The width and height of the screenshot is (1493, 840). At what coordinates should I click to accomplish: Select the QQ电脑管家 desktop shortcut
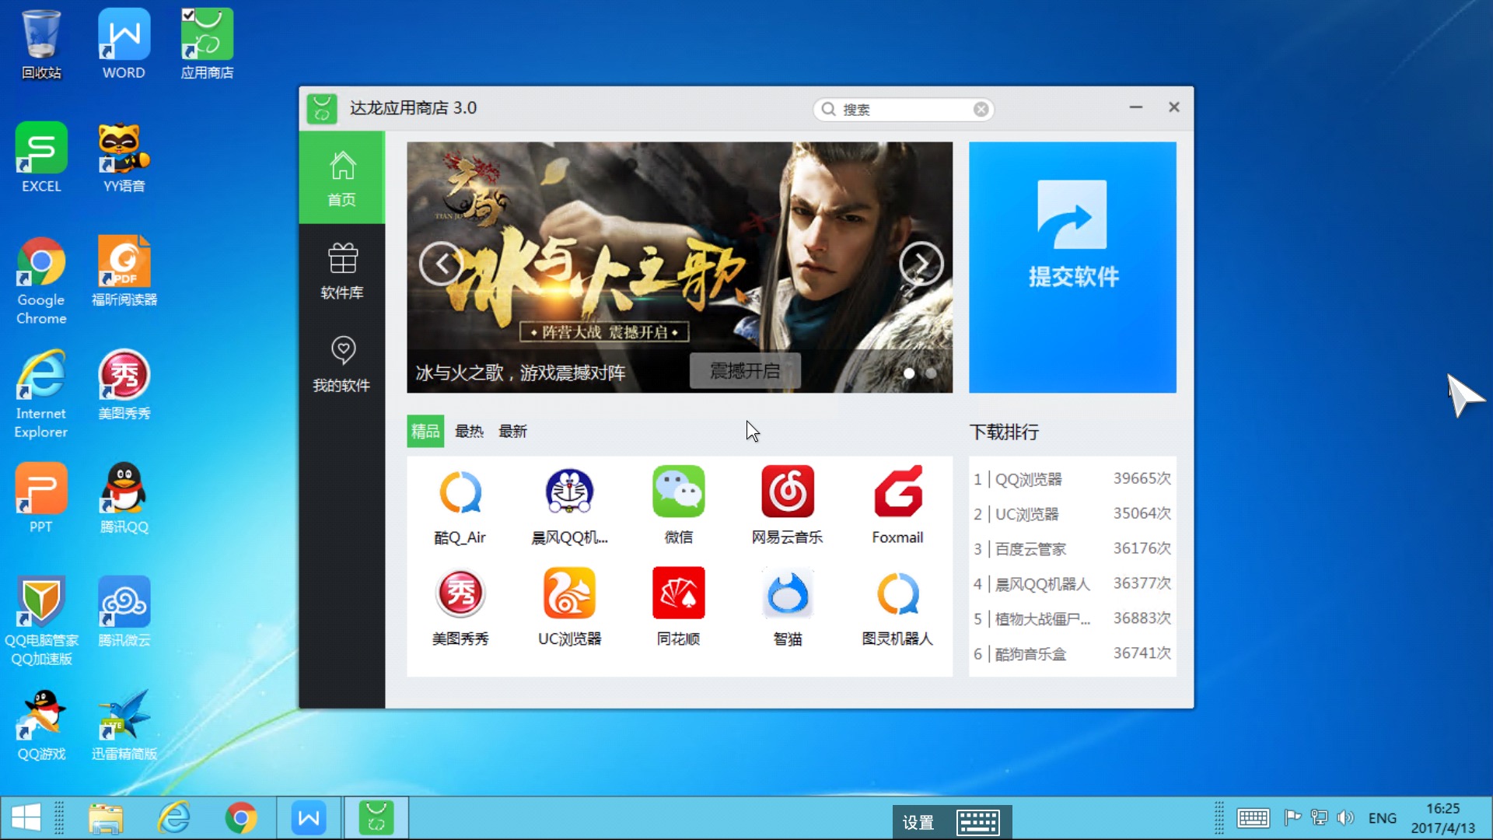(x=41, y=621)
